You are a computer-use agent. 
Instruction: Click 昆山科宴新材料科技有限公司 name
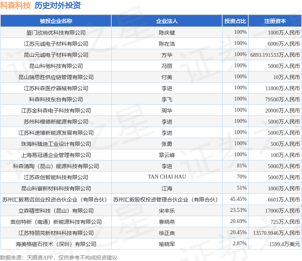[56, 188]
